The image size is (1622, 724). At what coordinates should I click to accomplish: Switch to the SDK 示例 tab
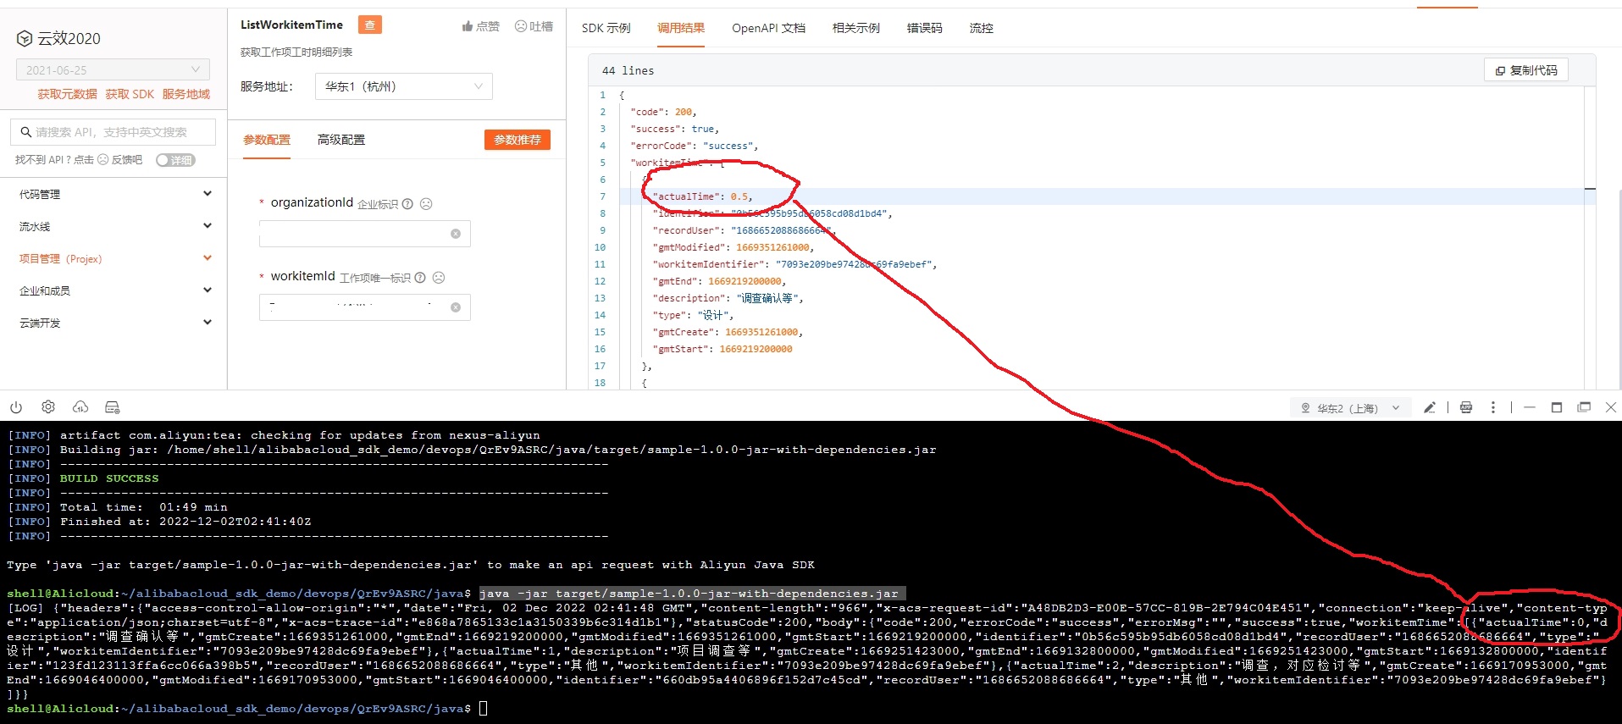pos(606,28)
